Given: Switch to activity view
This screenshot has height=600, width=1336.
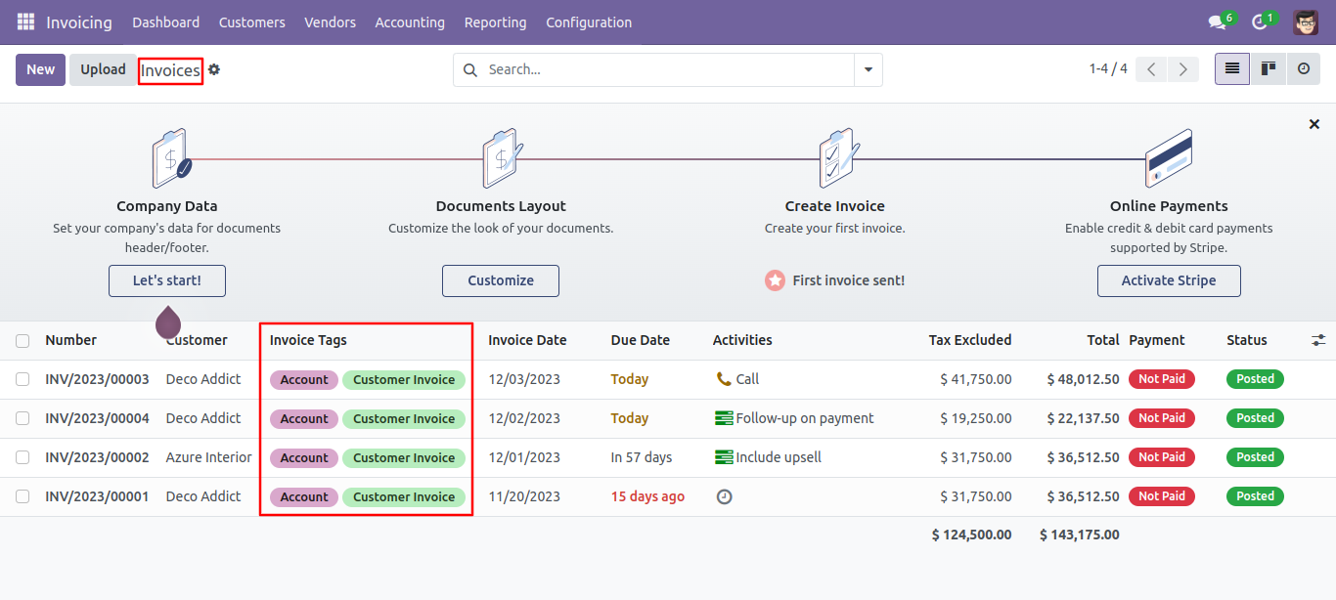Looking at the screenshot, I should pyautogui.click(x=1304, y=68).
